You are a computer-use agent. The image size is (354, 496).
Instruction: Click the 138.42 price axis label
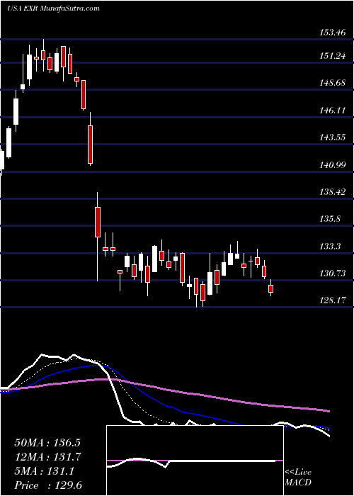click(x=332, y=191)
